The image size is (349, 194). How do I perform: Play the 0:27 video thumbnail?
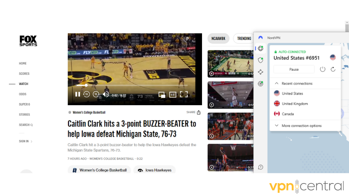click(x=230, y=158)
